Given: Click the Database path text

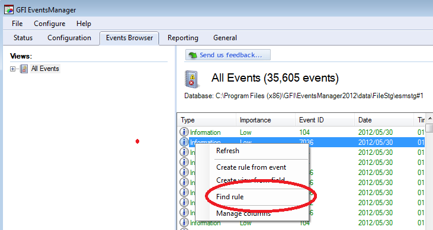Looking at the screenshot, I should pyautogui.click(x=304, y=96).
